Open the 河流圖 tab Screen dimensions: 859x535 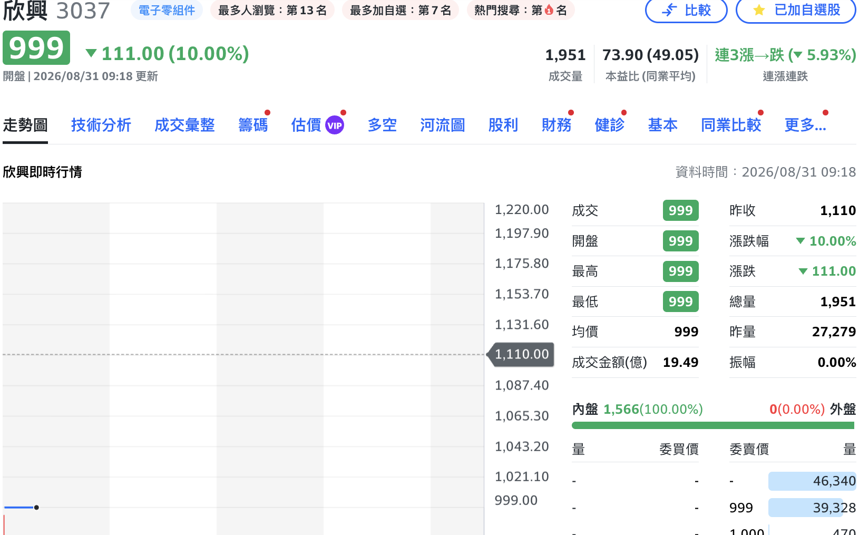(443, 125)
